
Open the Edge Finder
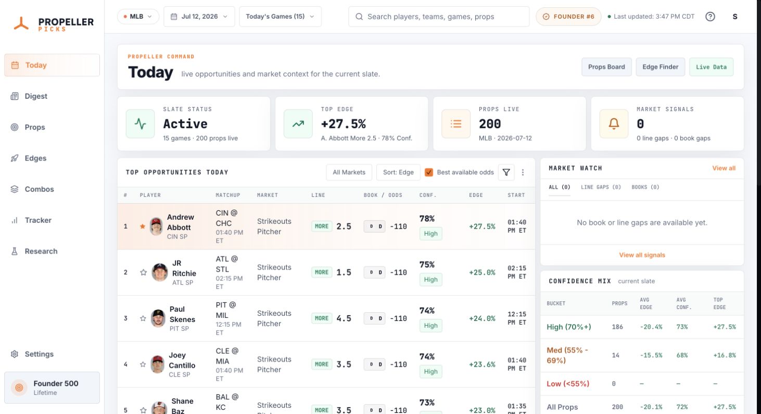(x=660, y=67)
